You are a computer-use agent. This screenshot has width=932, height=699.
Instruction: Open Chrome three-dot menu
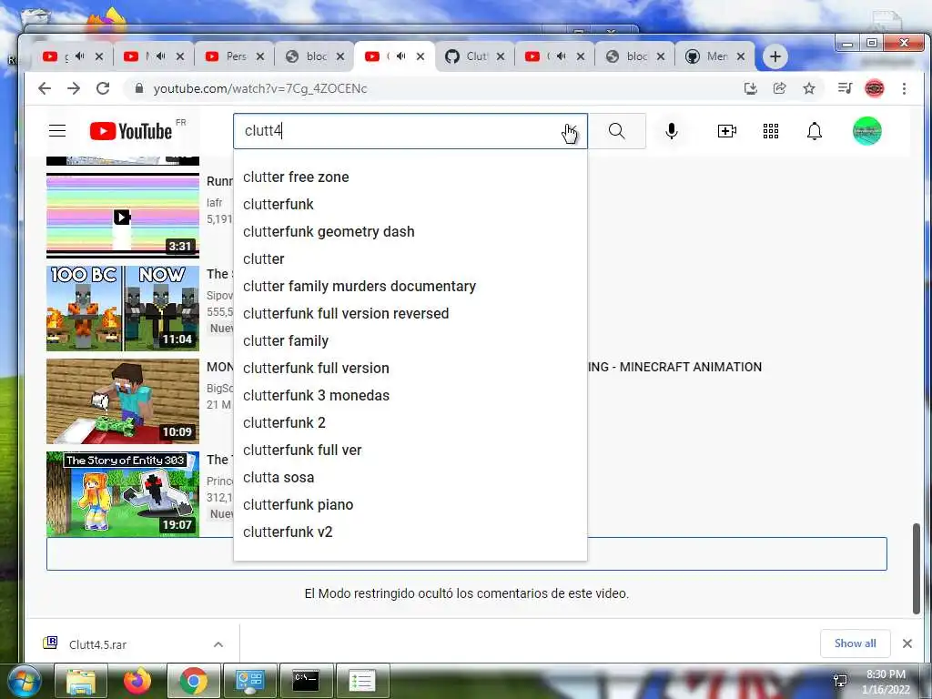tap(904, 88)
